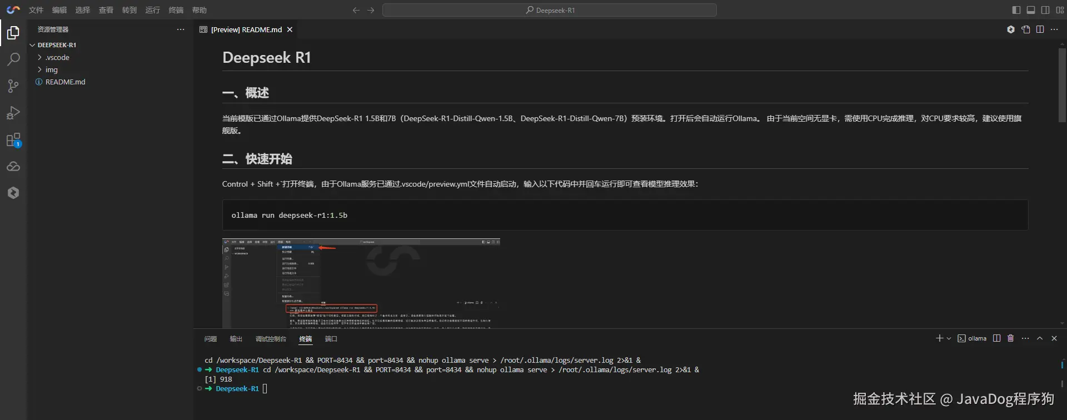Toggle the primary sidebar layout icon
Screen dimensions: 1067x420
[x=1016, y=10]
